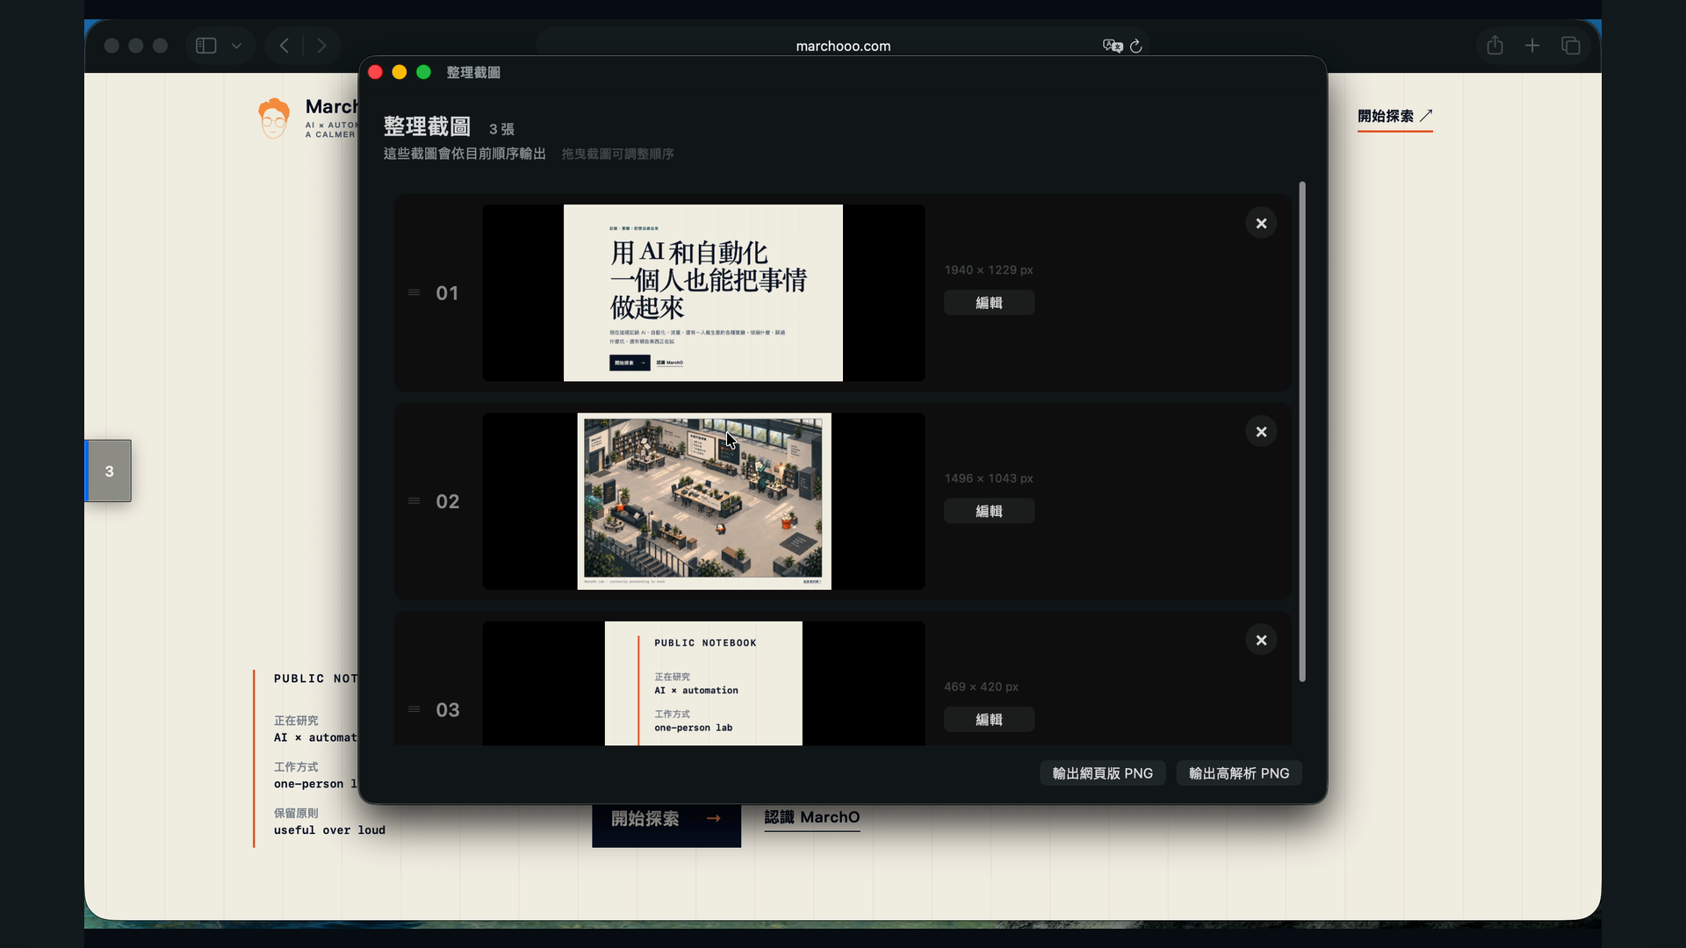Export with 輸出高解析 PNG

pos(1239,773)
